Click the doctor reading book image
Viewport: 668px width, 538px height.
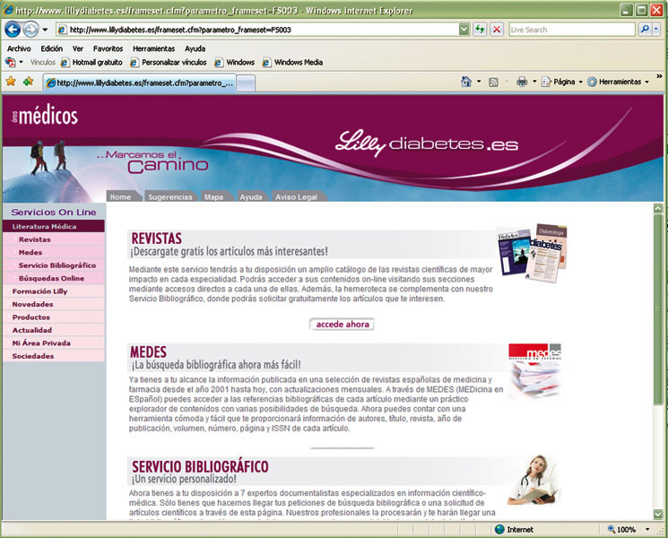pos(534,480)
